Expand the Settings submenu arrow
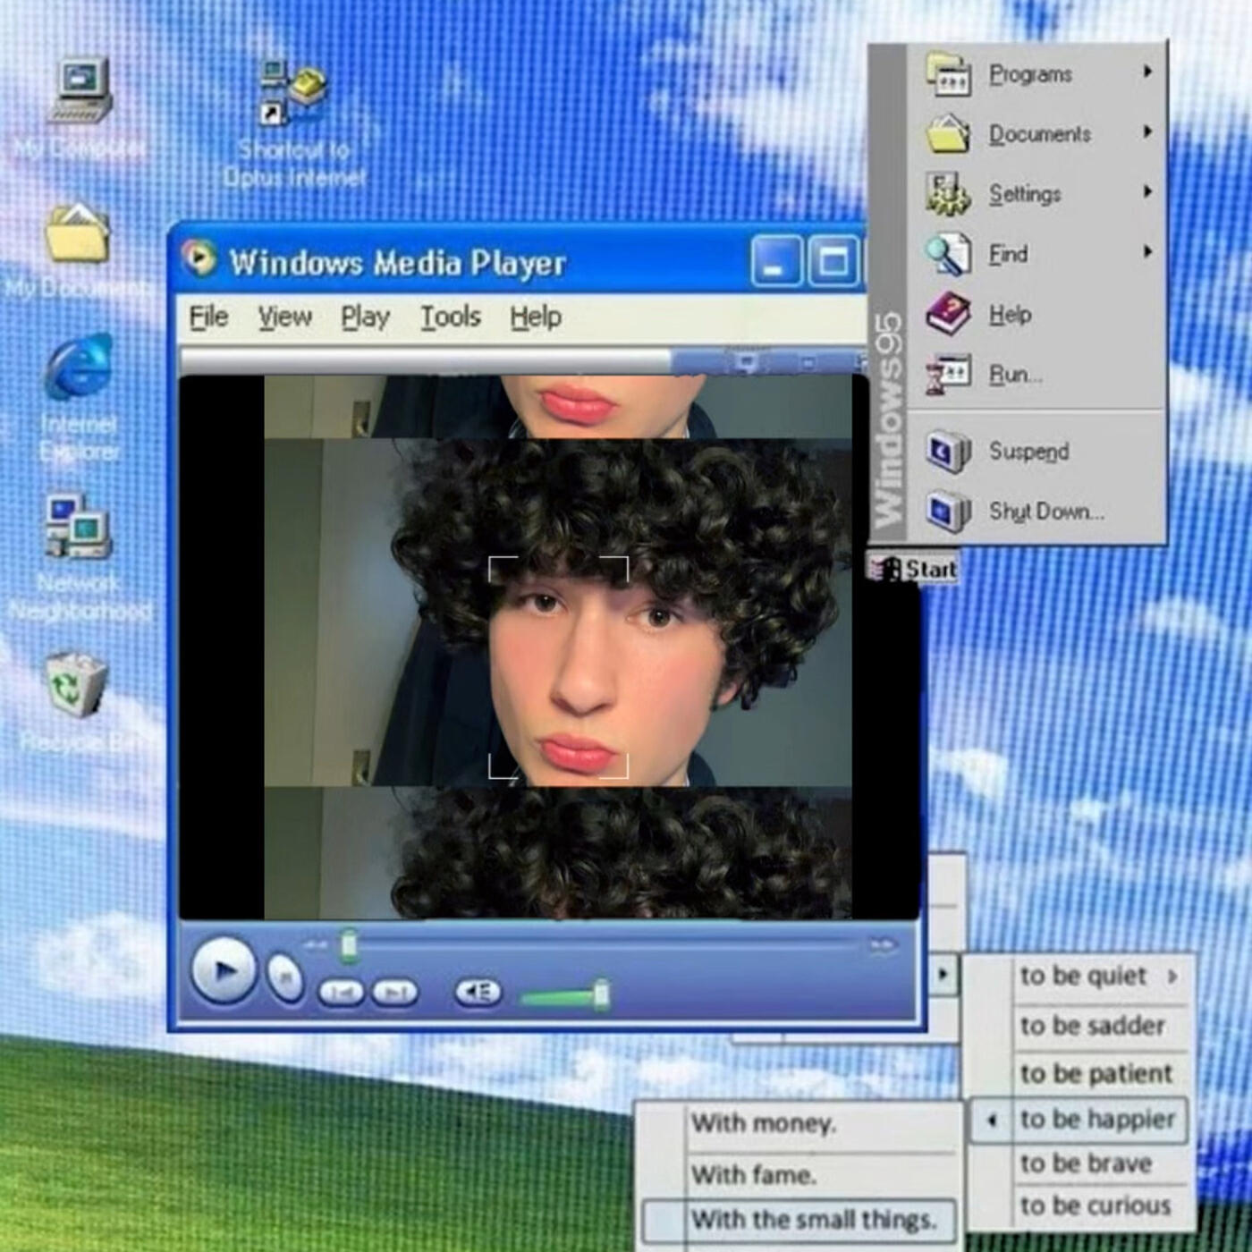This screenshot has width=1252, height=1252. click(1147, 192)
